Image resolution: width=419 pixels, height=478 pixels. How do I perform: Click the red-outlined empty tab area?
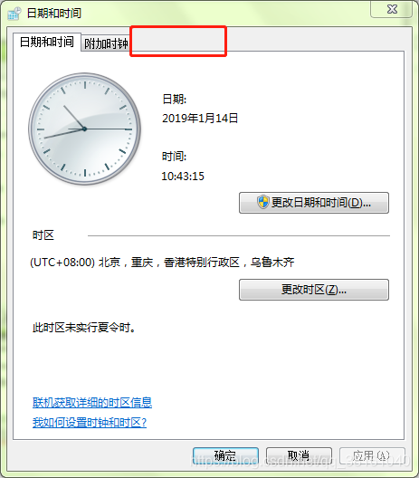pyautogui.click(x=178, y=41)
